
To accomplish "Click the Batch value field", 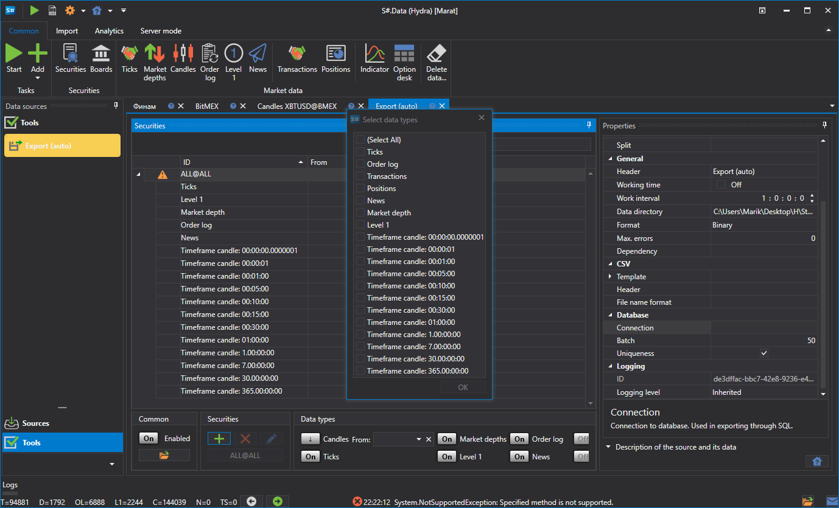I will 764,341.
